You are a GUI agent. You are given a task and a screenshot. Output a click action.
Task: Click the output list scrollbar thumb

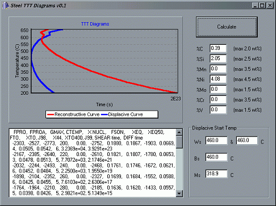pos(179,142)
